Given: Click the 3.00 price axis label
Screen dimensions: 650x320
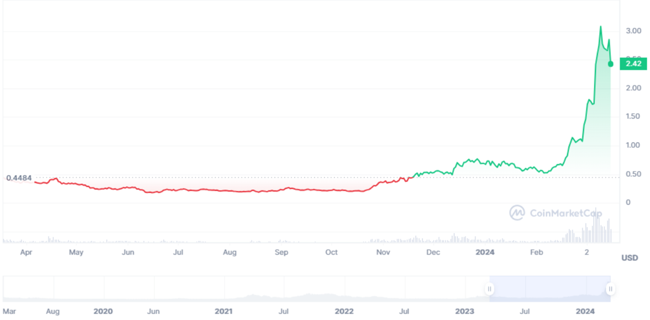Looking at the screenshot, I should pos(633,31).
